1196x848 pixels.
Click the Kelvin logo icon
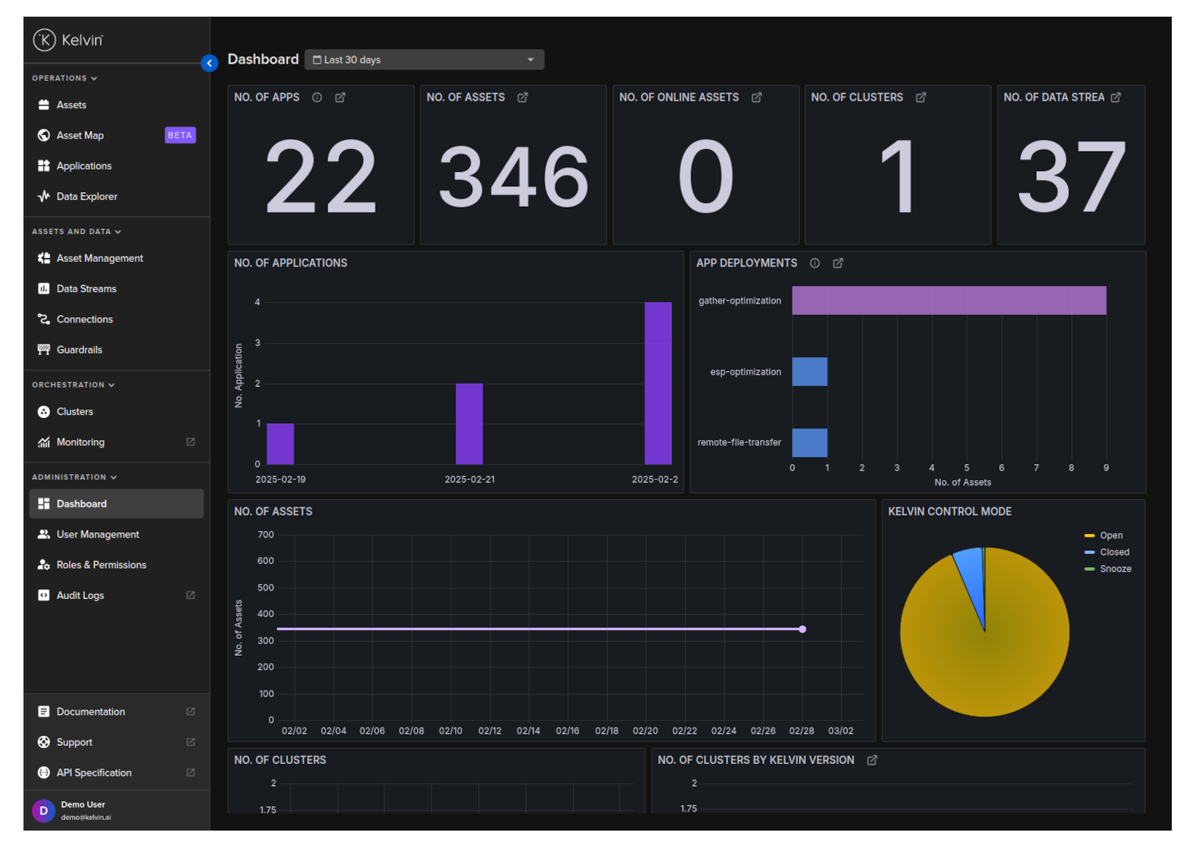[x=45, y=39]
